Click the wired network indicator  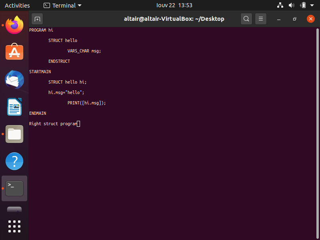point(280,5)
